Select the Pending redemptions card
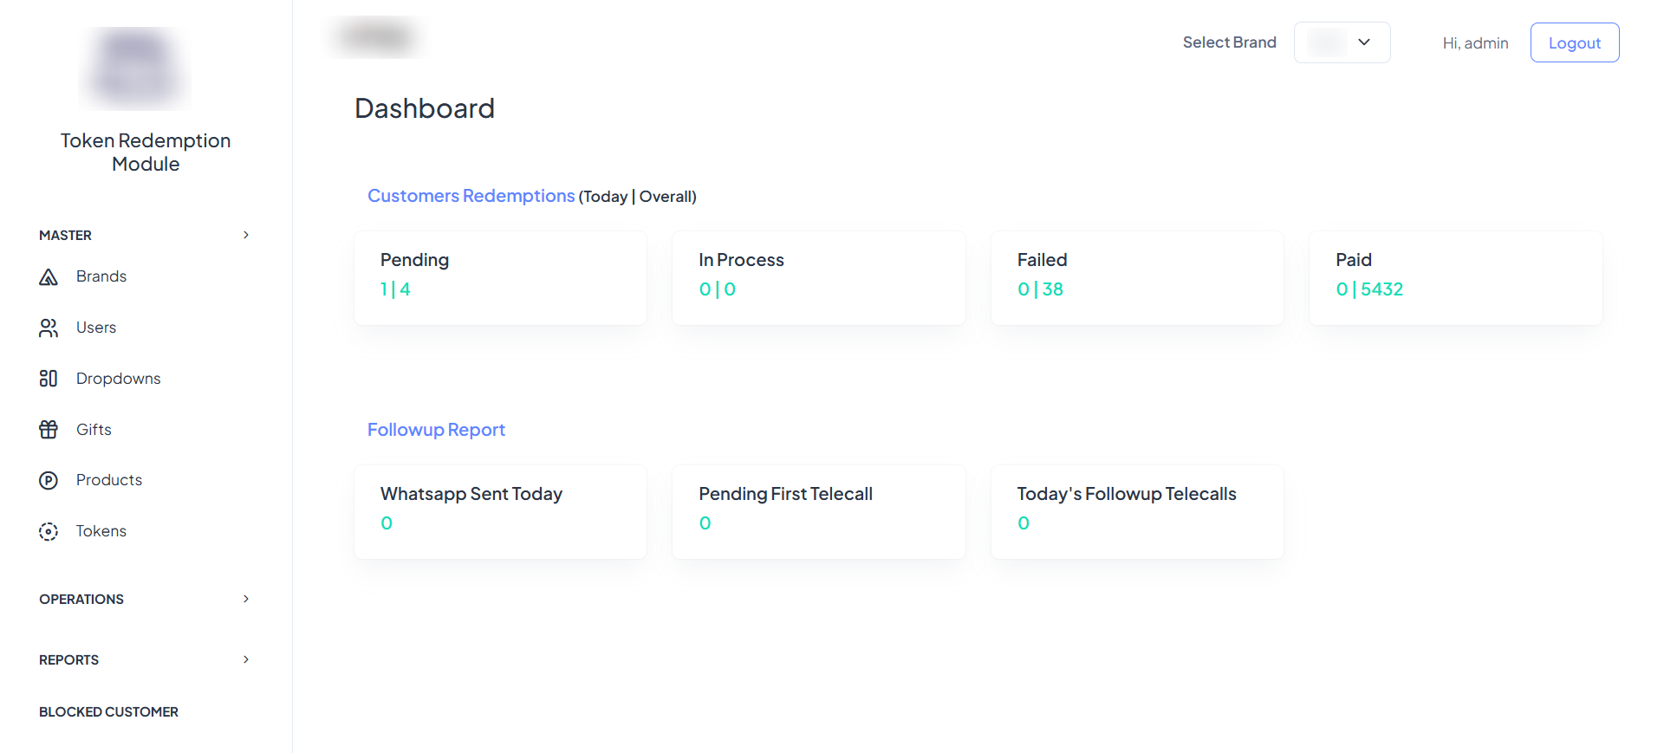The height and width of the screenshot is (753, 1664). click(x=500, y=277)
